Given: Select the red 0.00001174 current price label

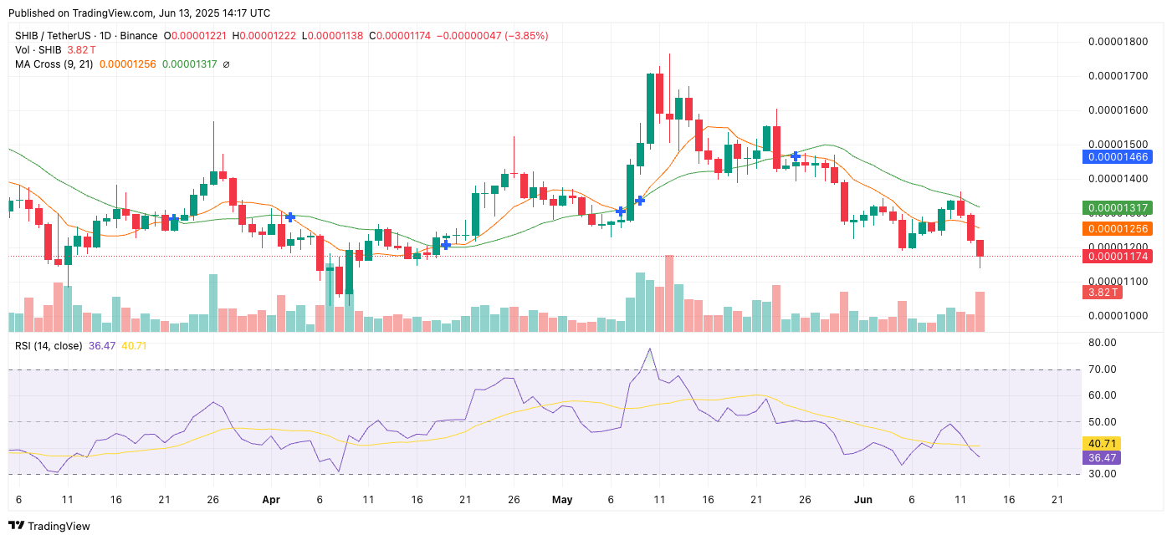Looking at the screenshot, I should (1117, 256).
